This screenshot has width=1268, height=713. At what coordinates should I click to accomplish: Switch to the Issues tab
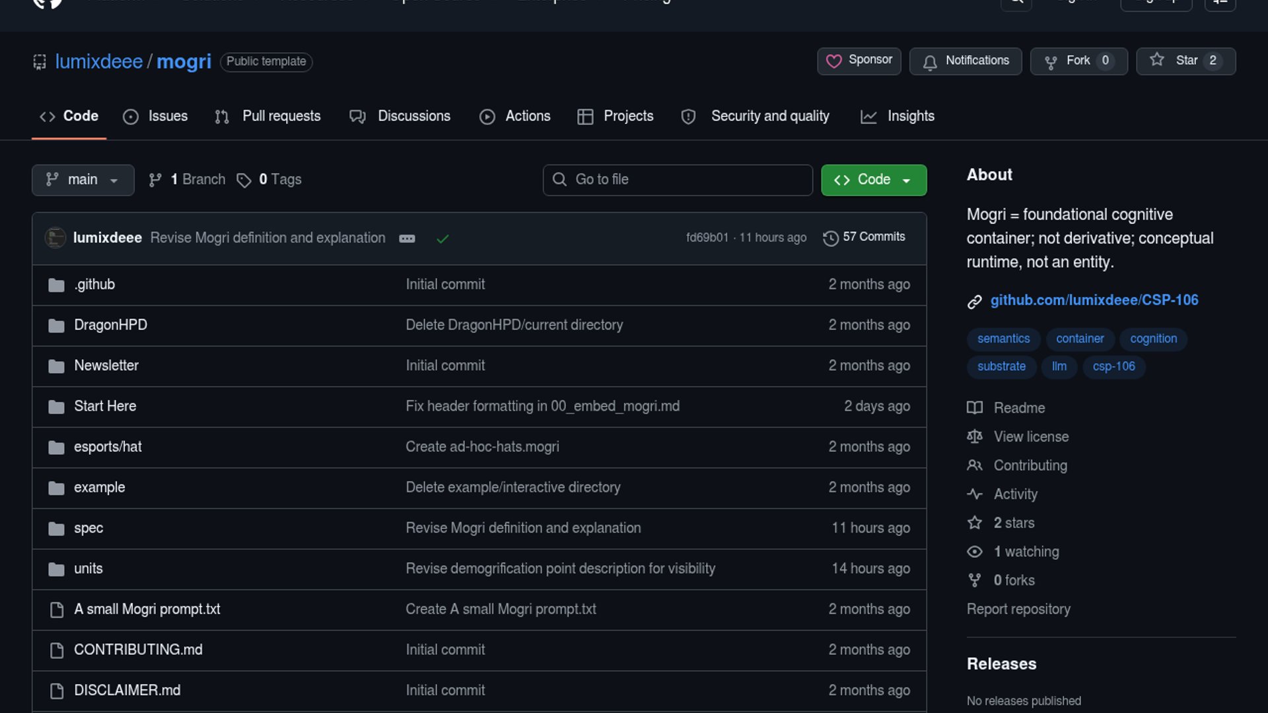[x=156, y=116]
